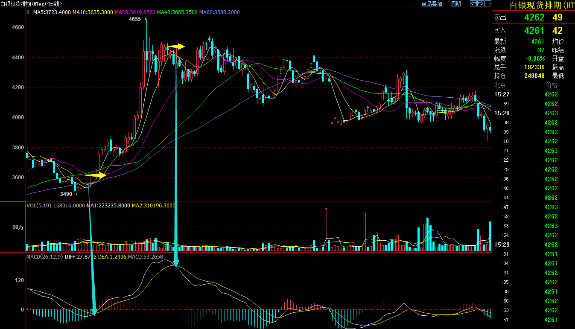The height and width of the screenshot is (329, 575).
Task: Toggle the split panel layout icon
Action: (x=487, y=3)
